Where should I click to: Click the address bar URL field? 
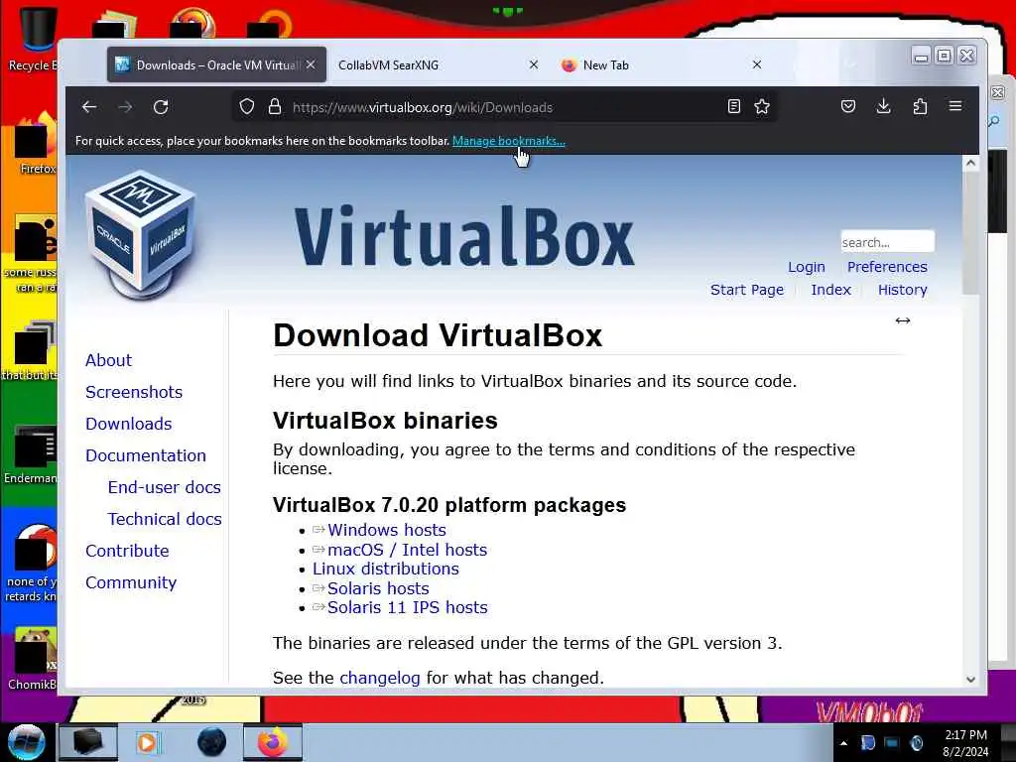coord(505,107)
